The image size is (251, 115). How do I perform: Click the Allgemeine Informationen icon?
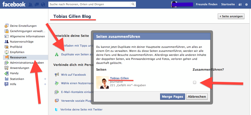(7, 36)
